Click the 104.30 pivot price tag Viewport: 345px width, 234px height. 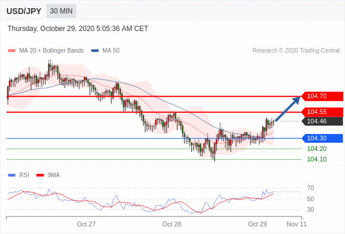[x=322, y=138]
